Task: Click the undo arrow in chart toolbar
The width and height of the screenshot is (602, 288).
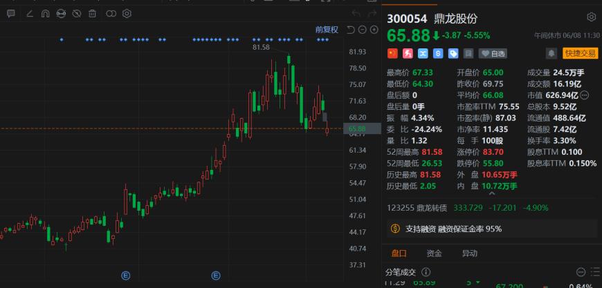Action: tap(356, 15)
